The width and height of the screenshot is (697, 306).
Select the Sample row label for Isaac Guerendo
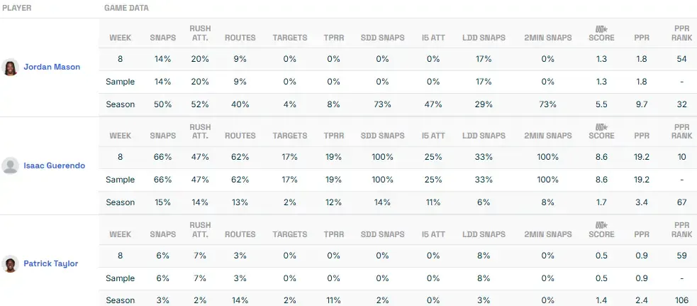(120, 180)
